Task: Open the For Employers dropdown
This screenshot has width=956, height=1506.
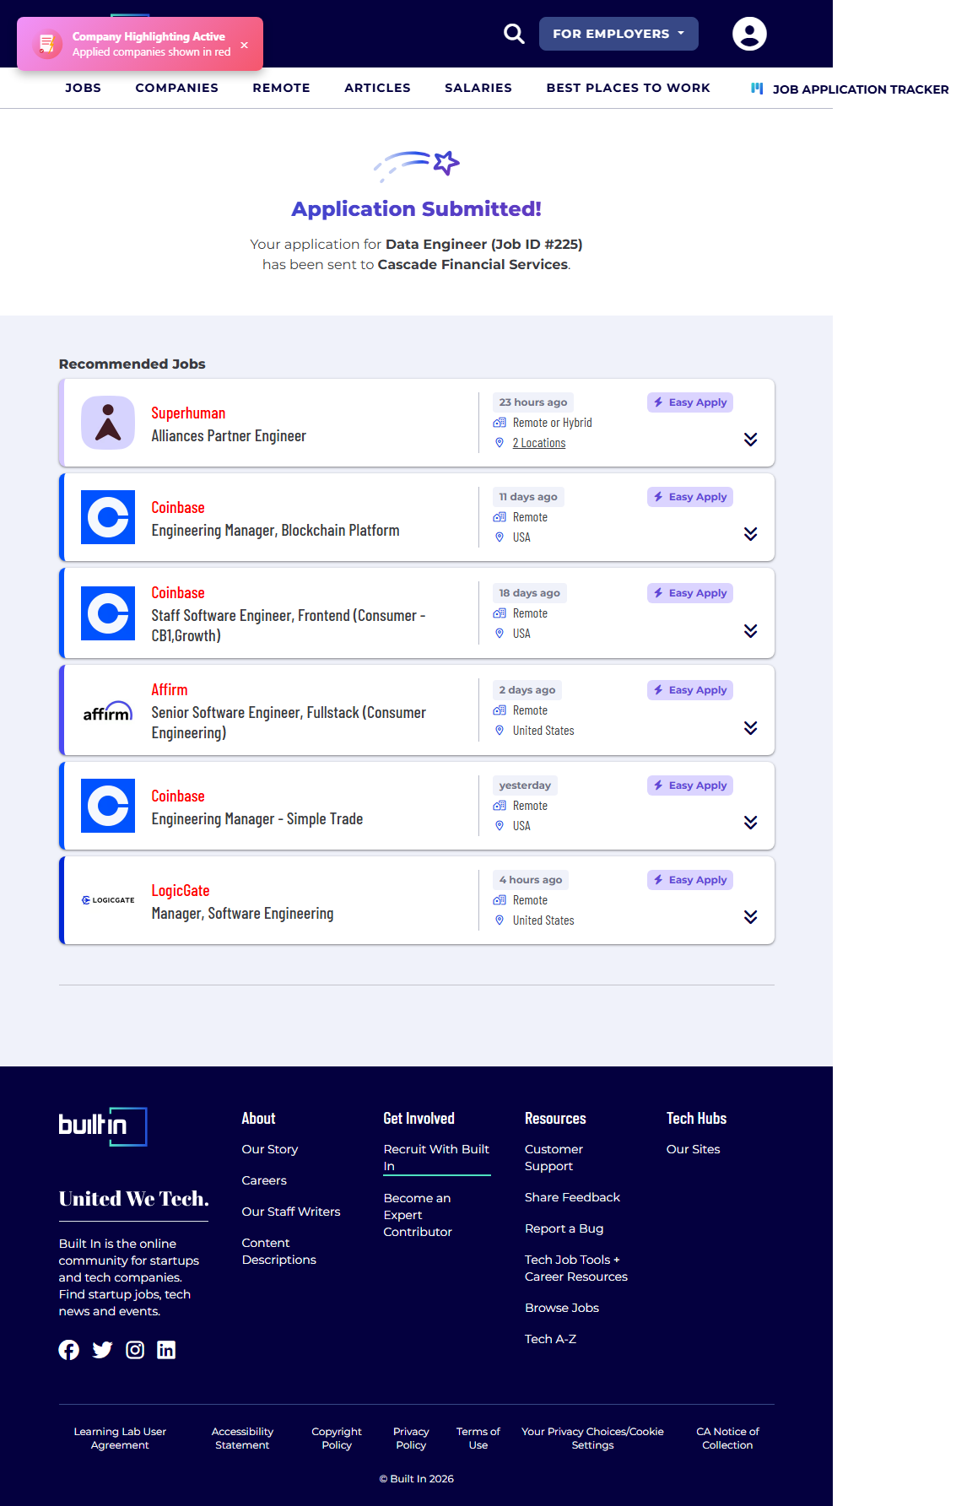Action: (x=618, y=34)
